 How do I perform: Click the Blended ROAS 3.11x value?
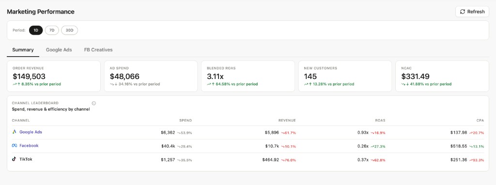[215, 77]
